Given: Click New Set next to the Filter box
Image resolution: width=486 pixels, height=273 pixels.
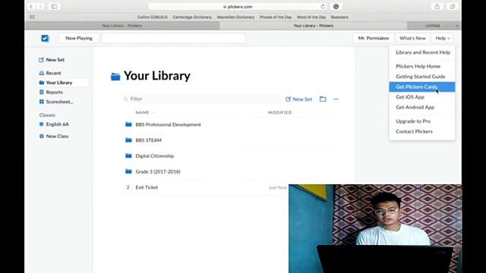Looking at the screenshot, I should coord(298,99).
